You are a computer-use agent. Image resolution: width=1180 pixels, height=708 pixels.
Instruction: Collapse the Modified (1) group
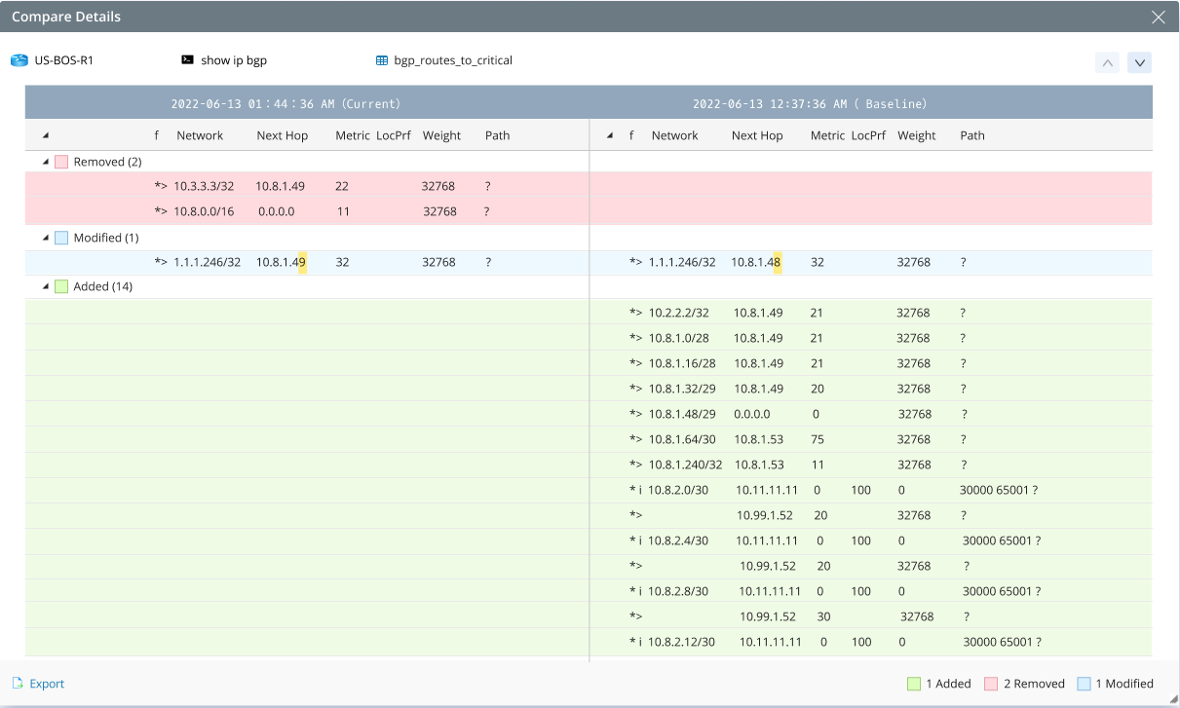[46, 238]
